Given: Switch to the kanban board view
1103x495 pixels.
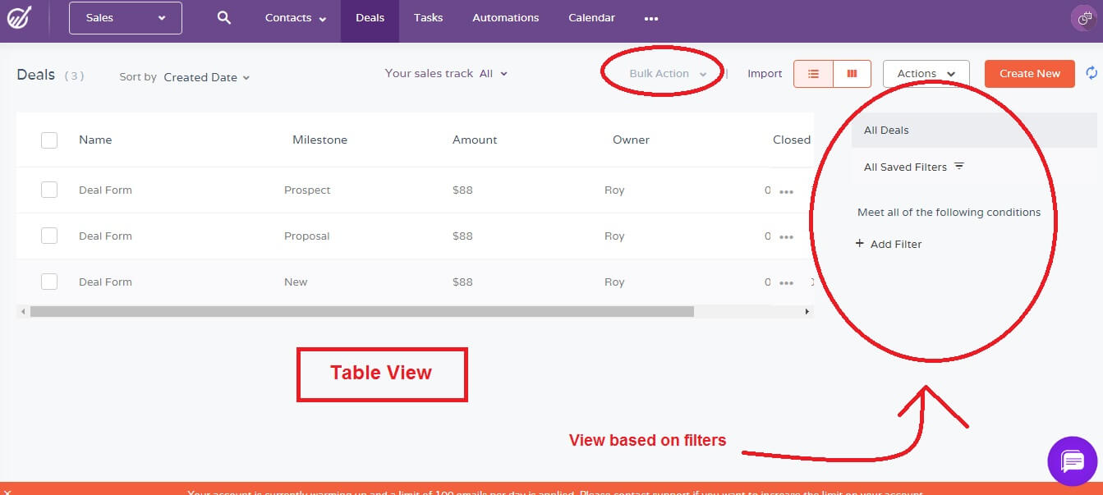Looking at the screenshot, I should tap(852, 73).
